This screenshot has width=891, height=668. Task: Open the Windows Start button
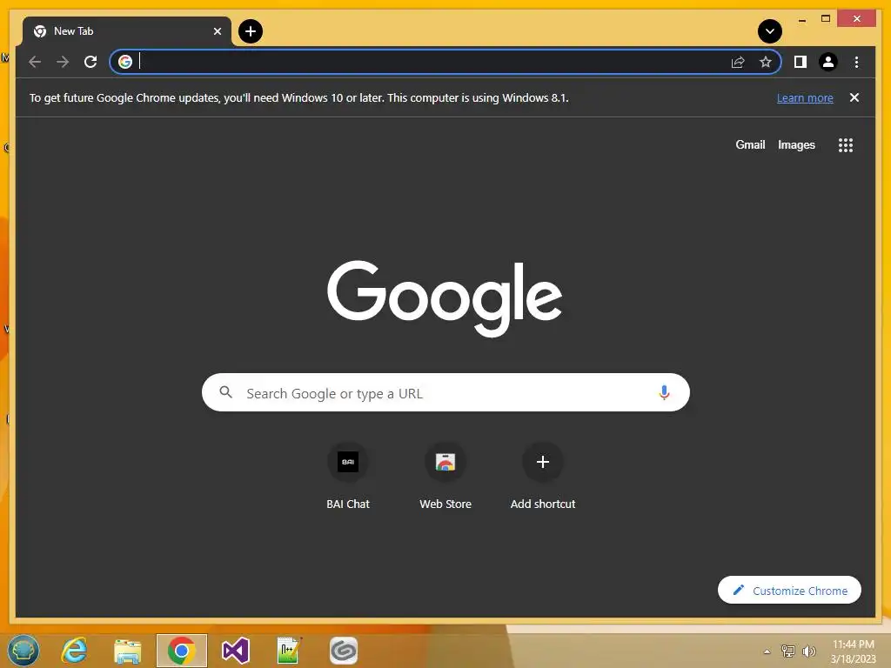23,651
